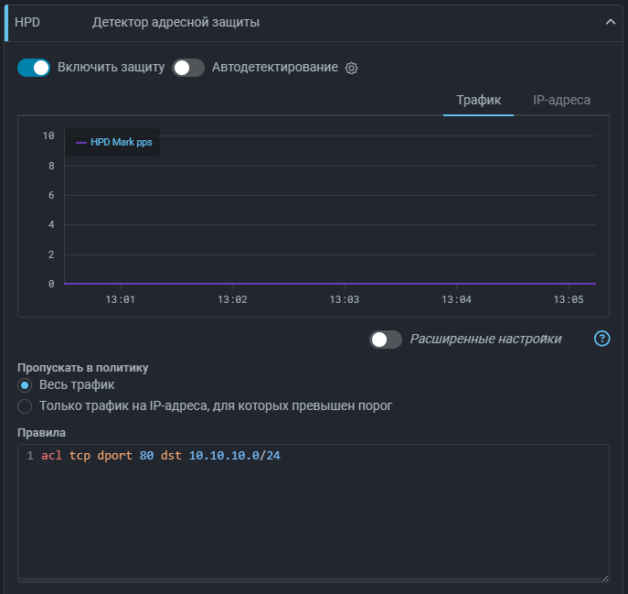Click the 13:03 time axis label
Image resolution: width=628 pixels, height=594 pixels.
click(344, 299)
